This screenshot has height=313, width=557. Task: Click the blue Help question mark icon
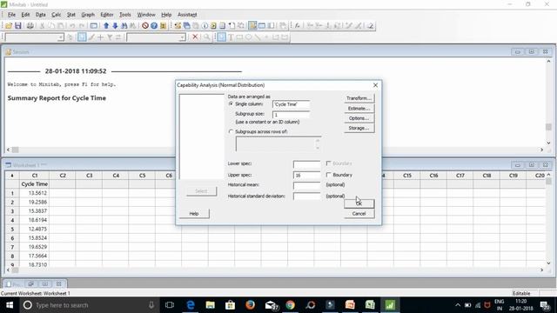pos(154,25)
